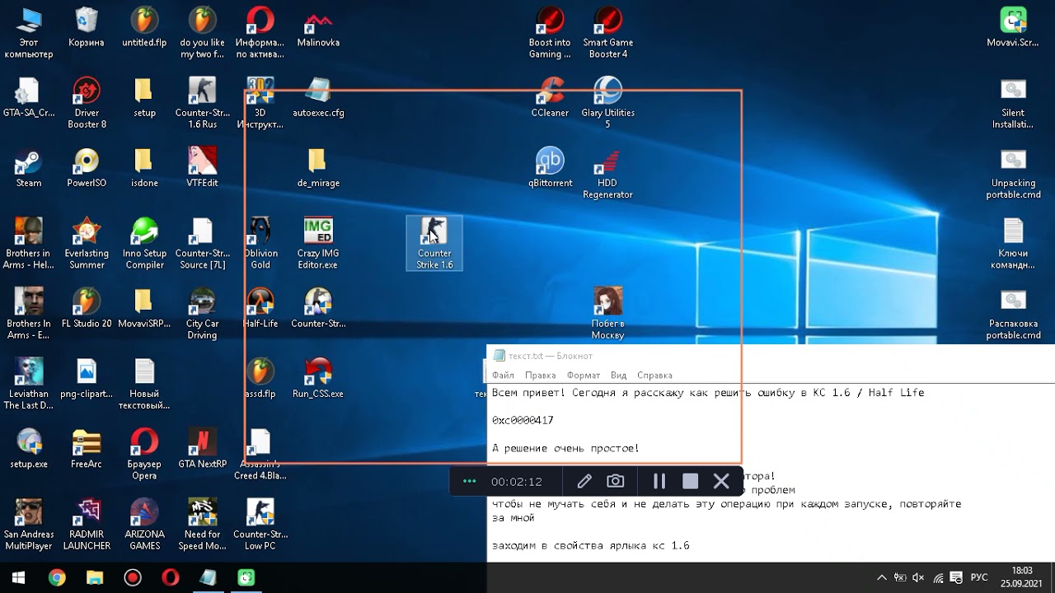Open Unpacking portable.cmd file

1013,174
